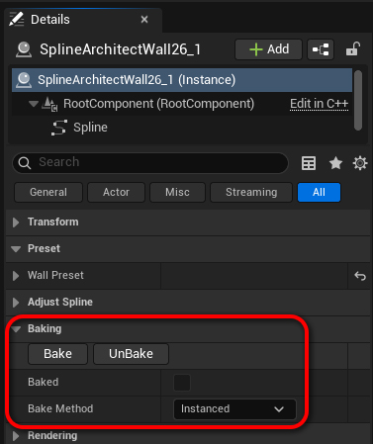Click the component list scrollbar
This screenshot has width=373, height=444.
358,101
